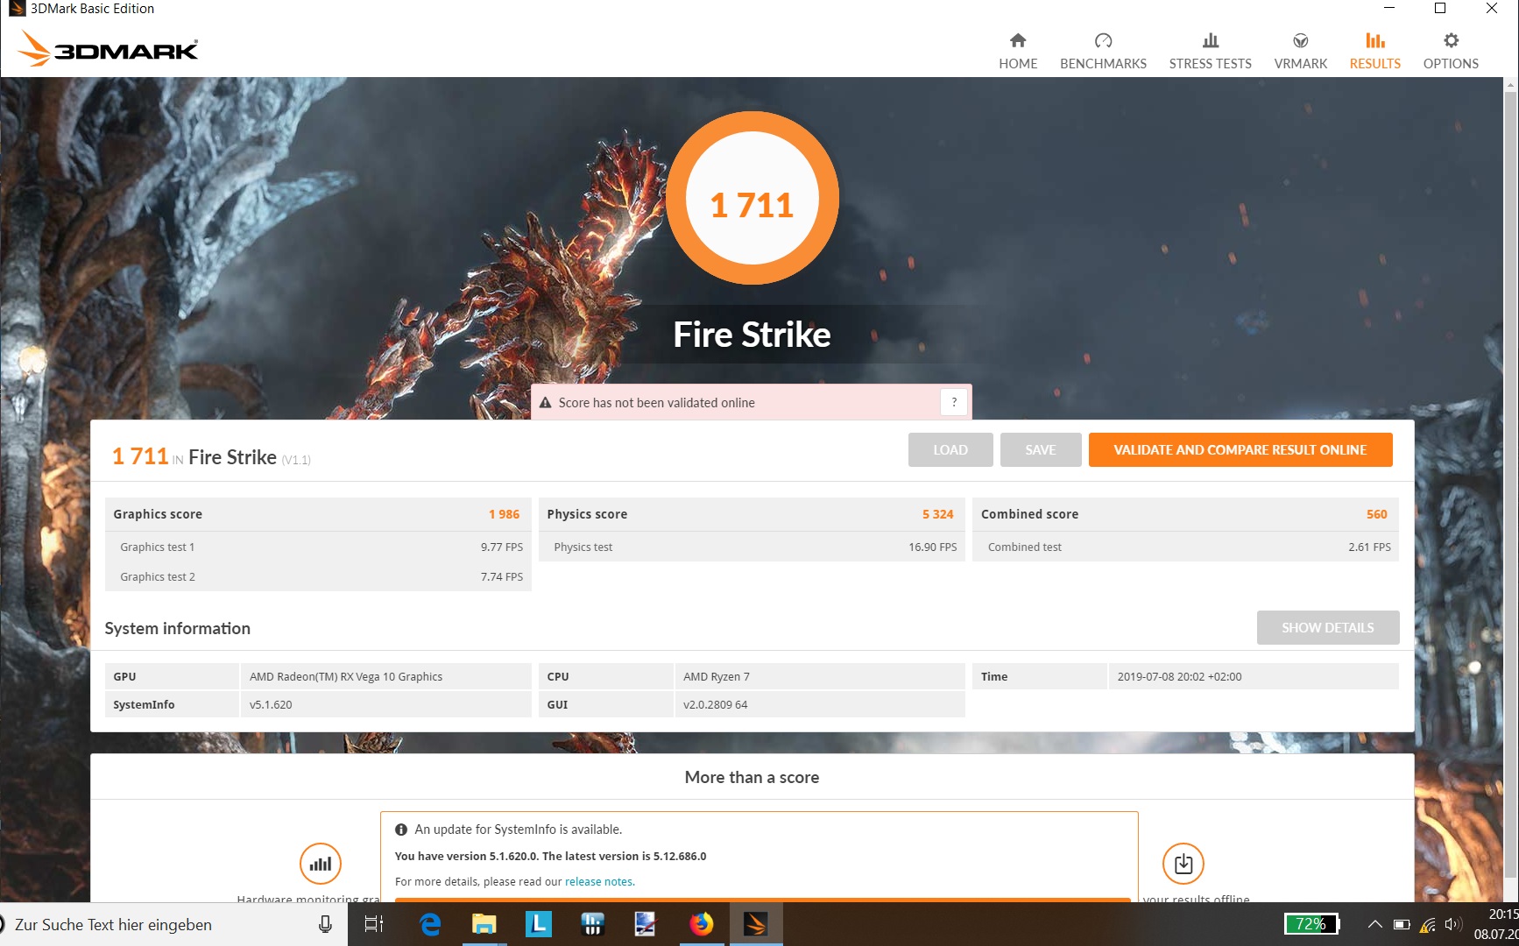Show hidden system tray icons
This screenshot has height=946, width=1519.
pos(1375,924)
